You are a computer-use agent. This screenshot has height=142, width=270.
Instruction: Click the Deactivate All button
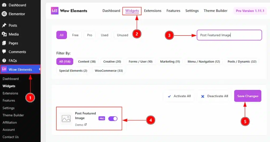[x=214, y=96]
